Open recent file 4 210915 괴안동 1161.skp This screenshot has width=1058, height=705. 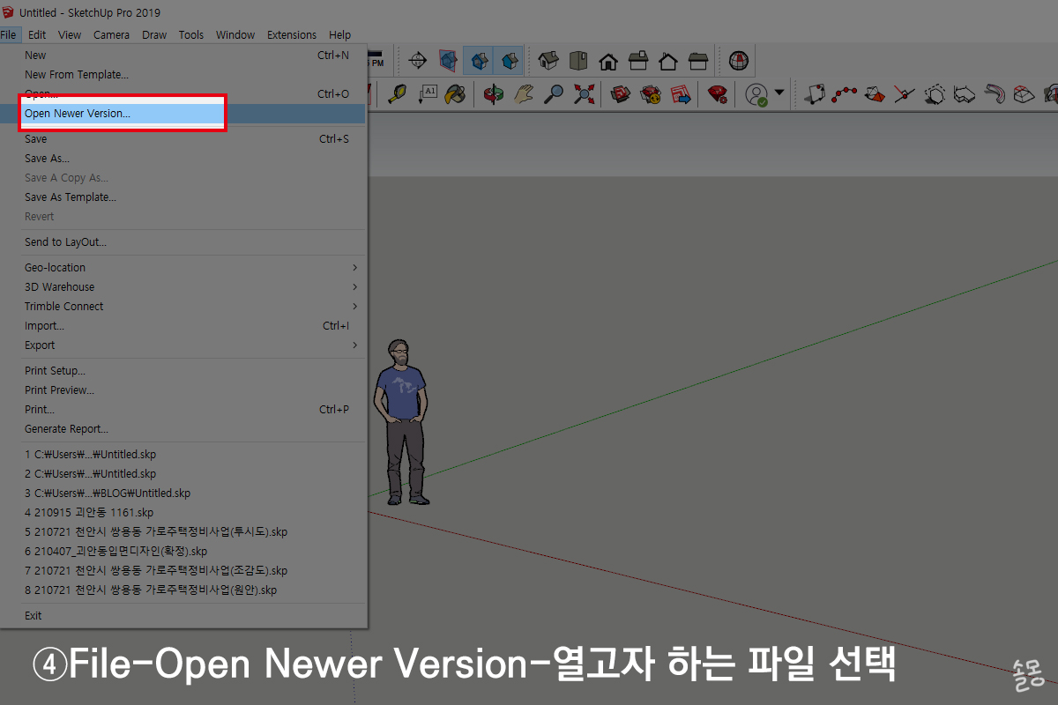click(x=183, y=512)
